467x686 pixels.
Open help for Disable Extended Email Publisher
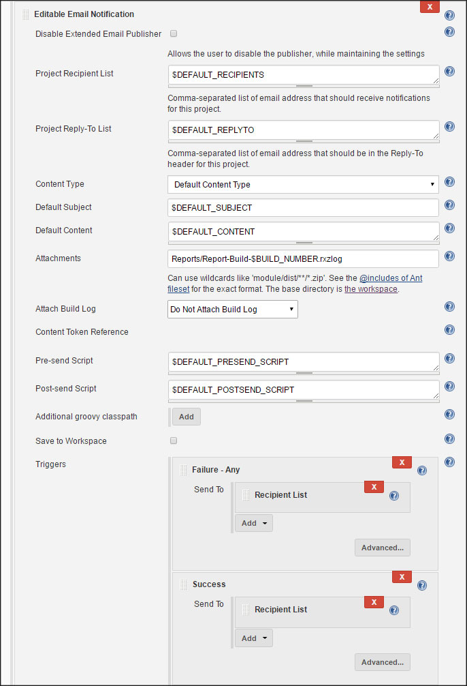pos(449,31)
